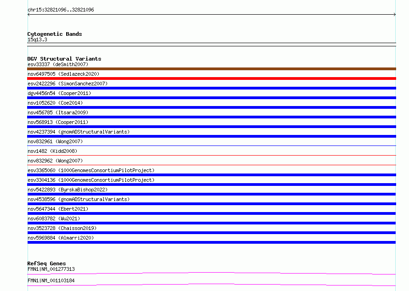Image resolution: width=409 pixels, height=291 pixels.
Task: Open variant nsv5422893 (ByrskaBishop2022)
Action: click(68, 190)
